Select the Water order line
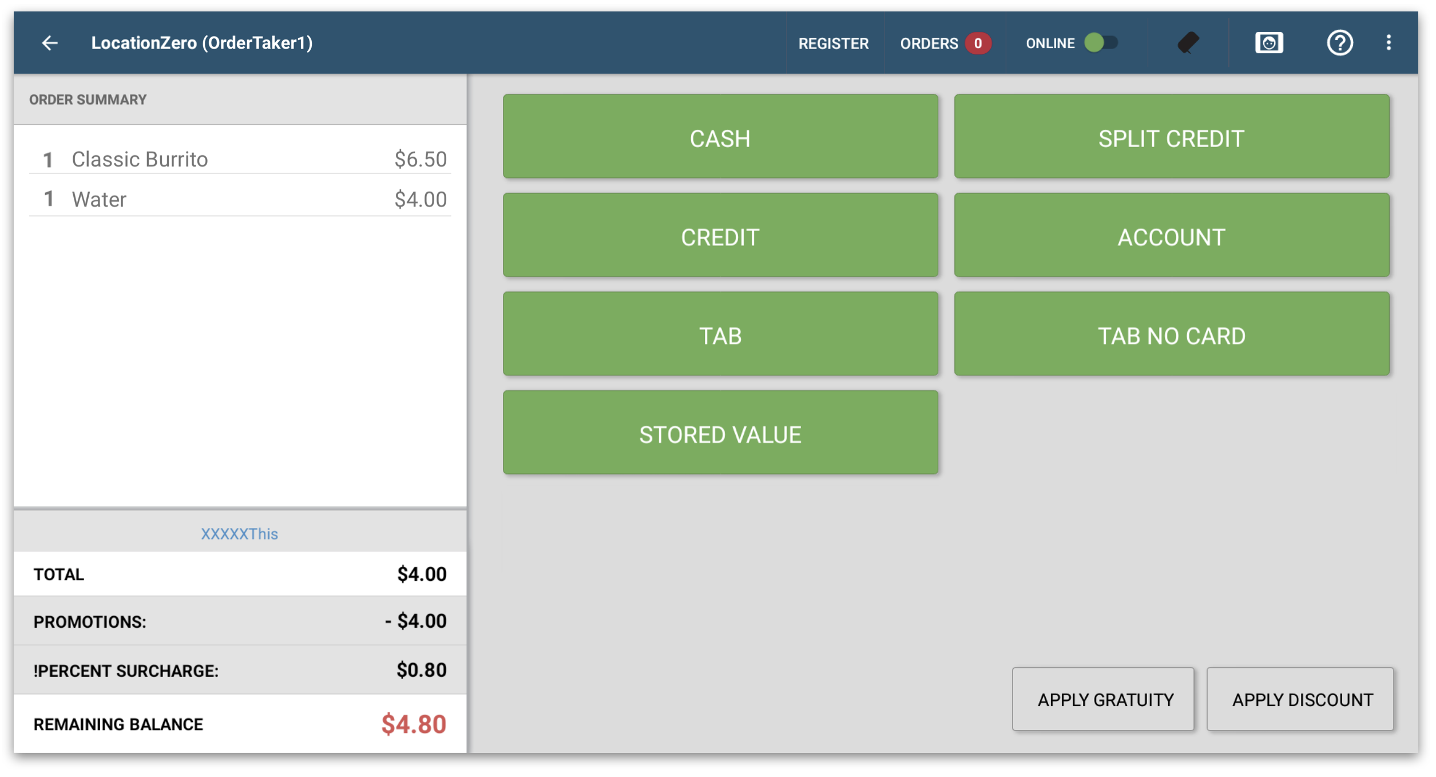 (x=240, y=200)
